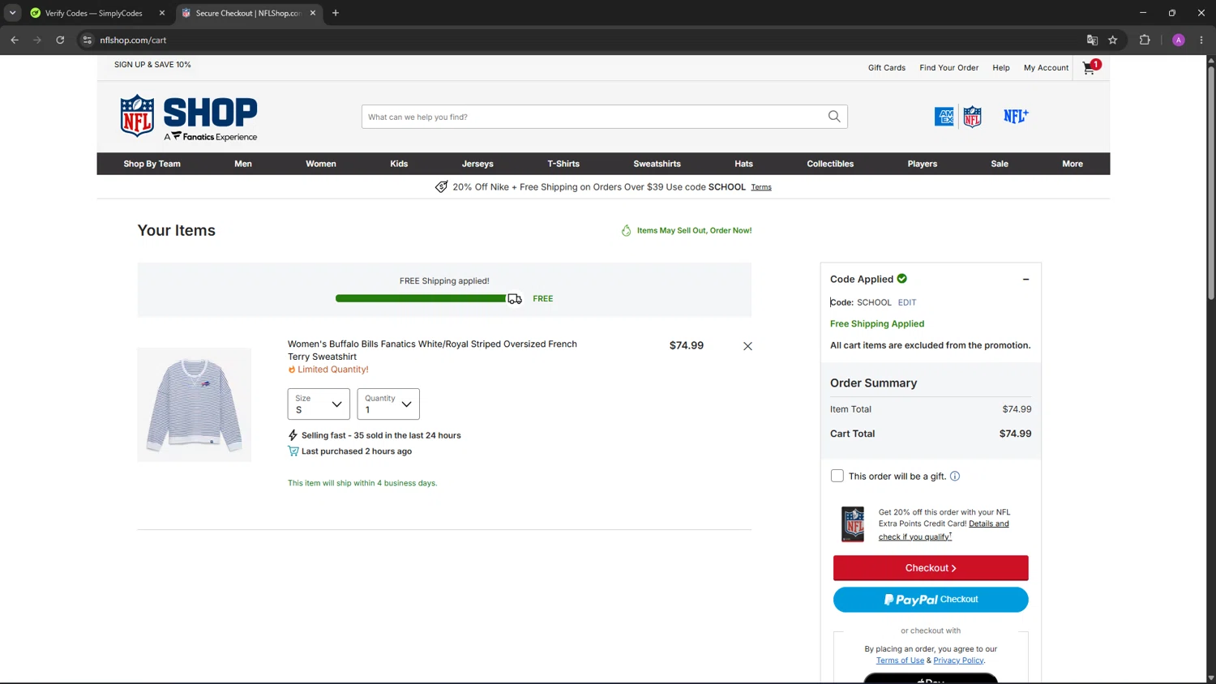The image size is (1216, 684).
Task: Click the browser forward arrow
Action: (x=37, y=40)
